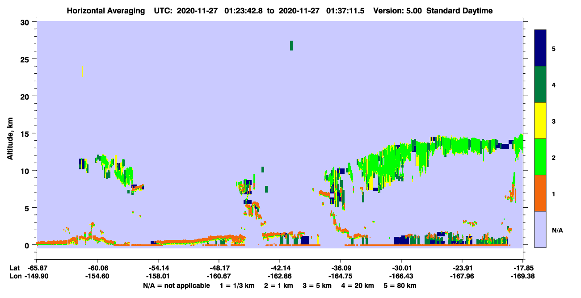The image size is (581, 298).
Task: Click the latitude value -30.01
Action: 401,268
